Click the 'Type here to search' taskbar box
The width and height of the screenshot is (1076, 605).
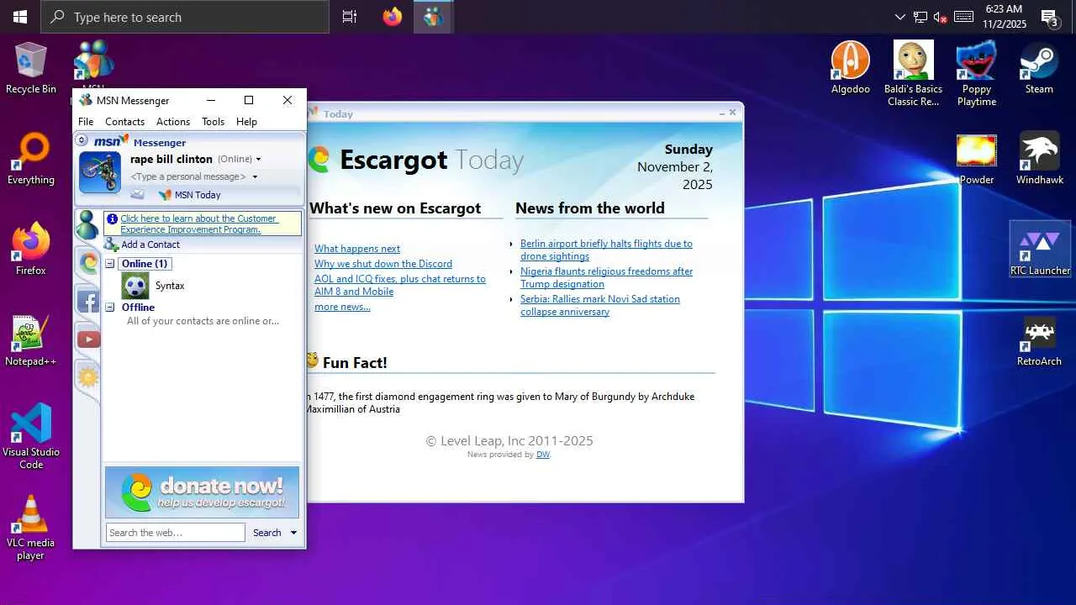coord(185,17)
